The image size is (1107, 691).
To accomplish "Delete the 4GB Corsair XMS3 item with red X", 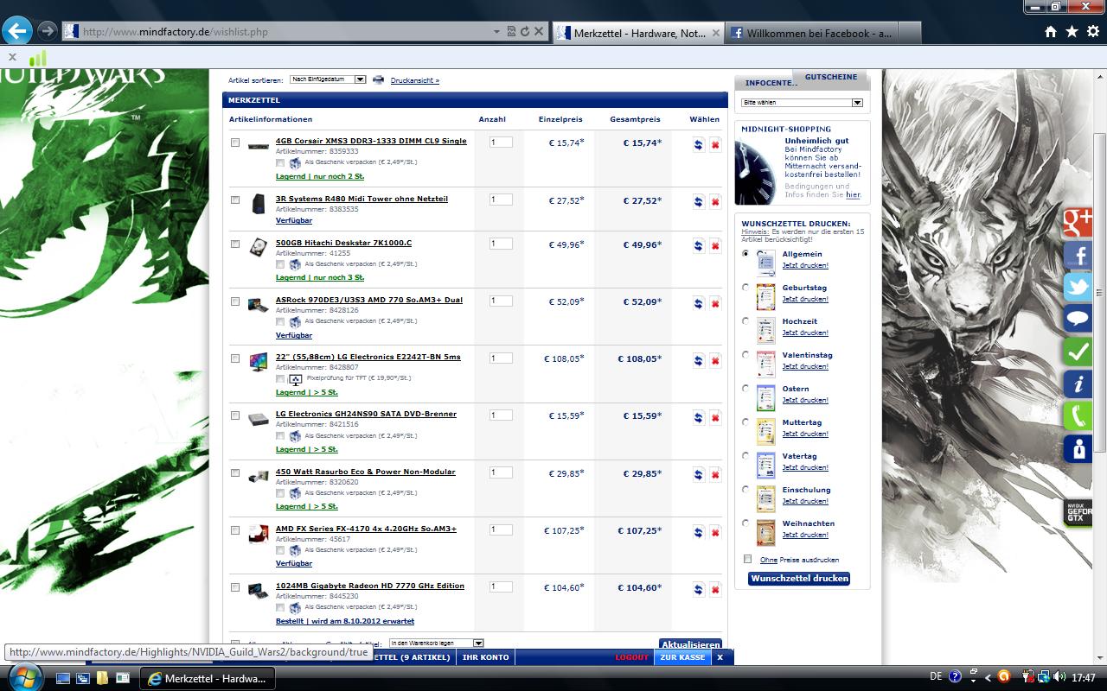I will click(x=715, y=145).
